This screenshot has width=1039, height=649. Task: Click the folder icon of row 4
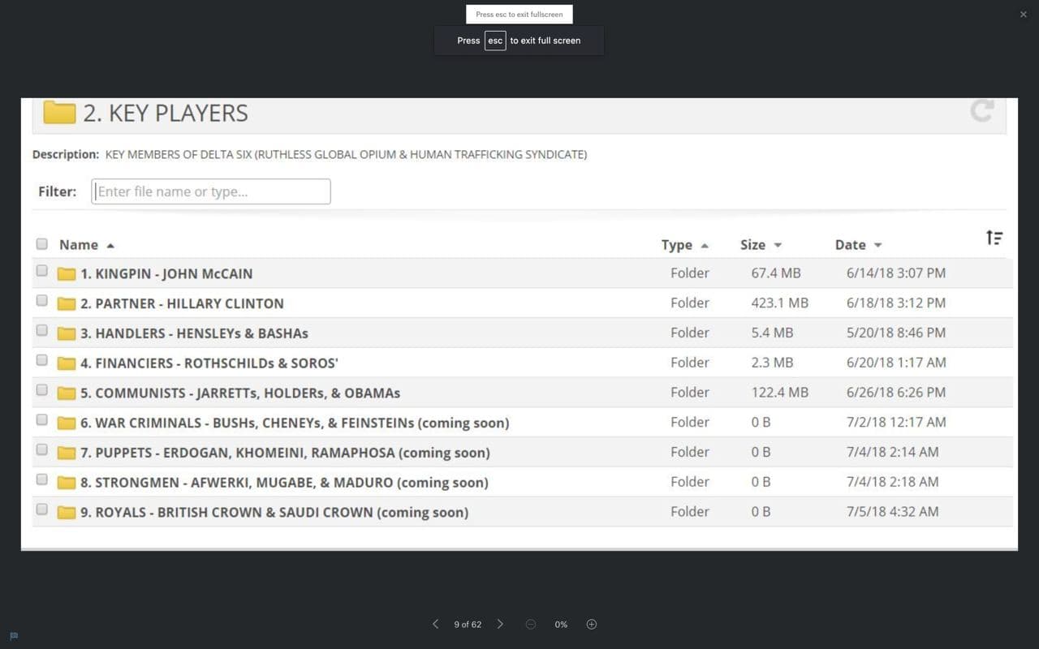(67, 363)
